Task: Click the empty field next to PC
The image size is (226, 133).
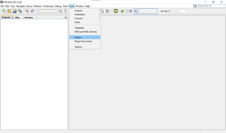Action: (x=148, y=11)
